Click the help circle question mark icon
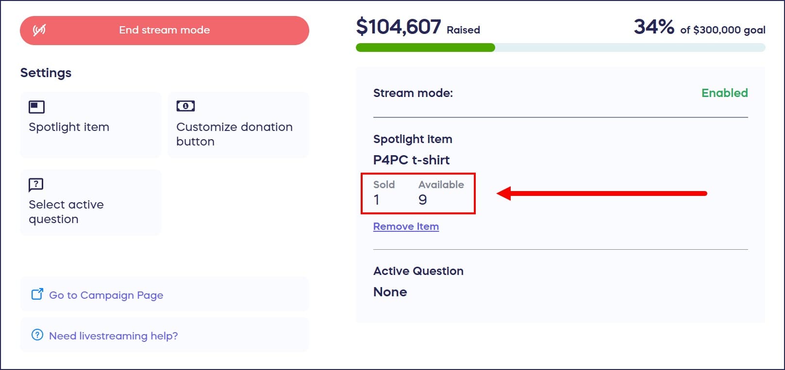 click(37, 335)
